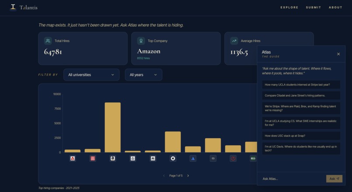
Task: Click the Top Company award icon
Action: point(141,41)
